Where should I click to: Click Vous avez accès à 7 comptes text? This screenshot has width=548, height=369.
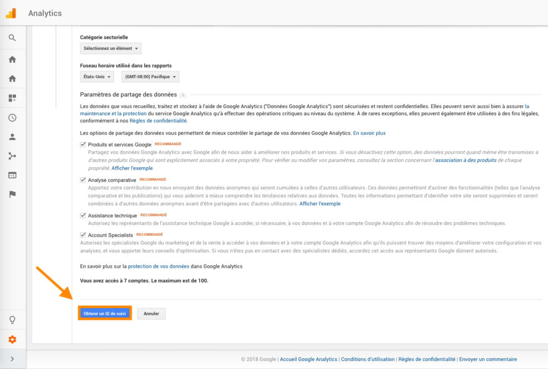[x=144, y=281]
